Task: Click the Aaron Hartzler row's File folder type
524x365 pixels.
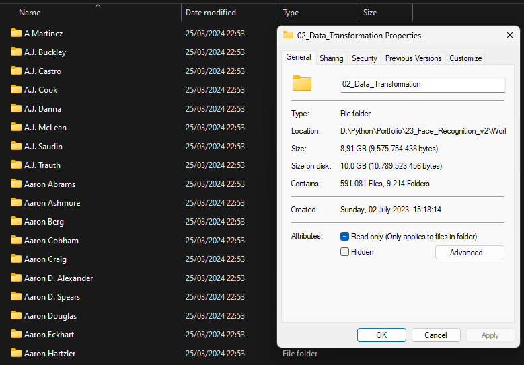Action: 300,354
